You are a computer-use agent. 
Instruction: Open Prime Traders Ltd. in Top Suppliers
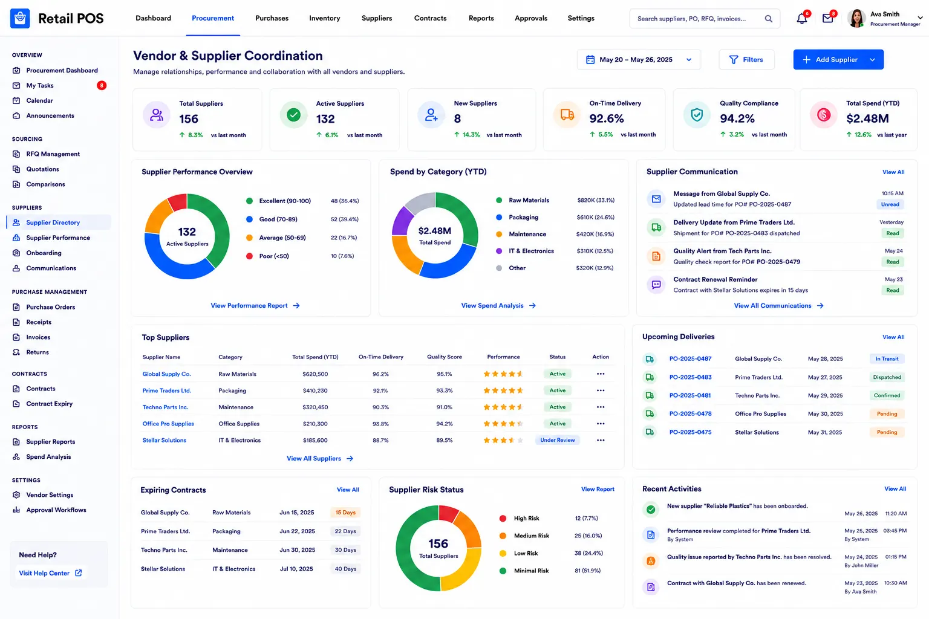click(167, 391)
